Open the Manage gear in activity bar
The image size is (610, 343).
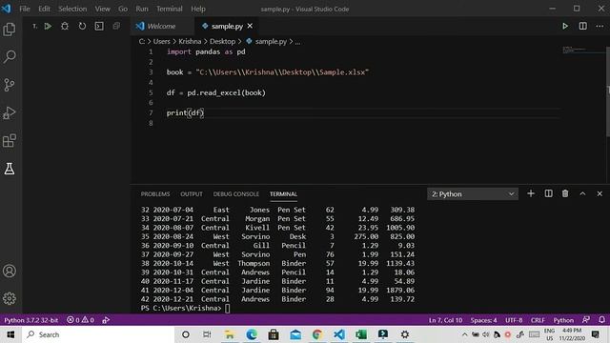click(x=10, y=298)
